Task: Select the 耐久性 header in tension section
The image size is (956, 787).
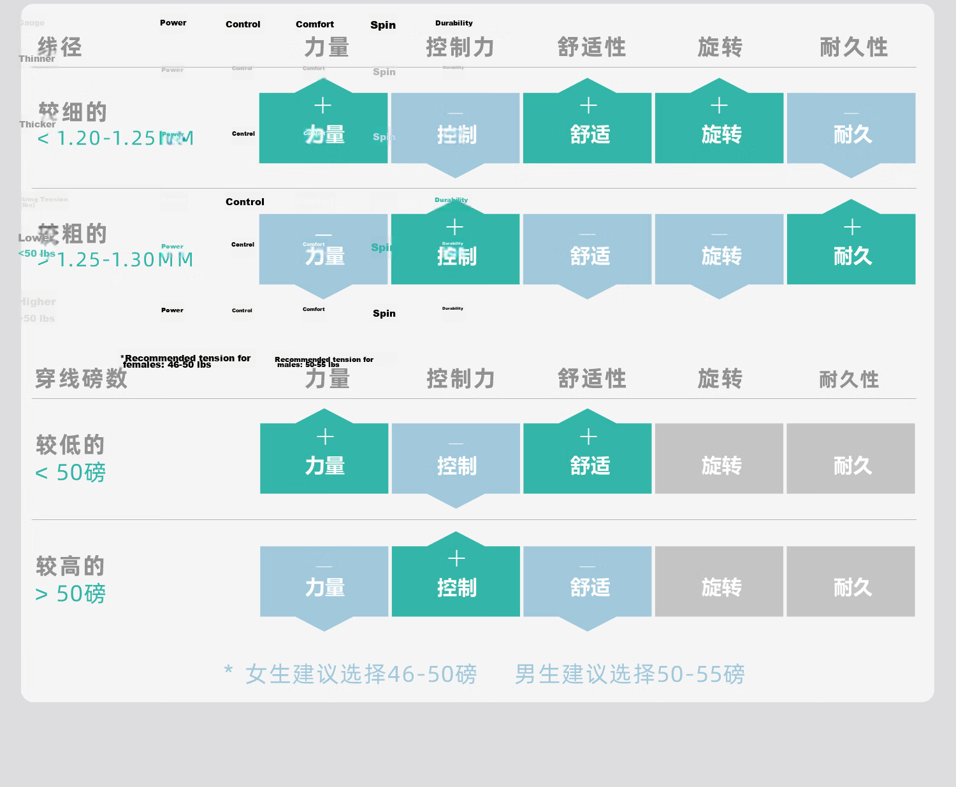Action: tap(849, 379)
